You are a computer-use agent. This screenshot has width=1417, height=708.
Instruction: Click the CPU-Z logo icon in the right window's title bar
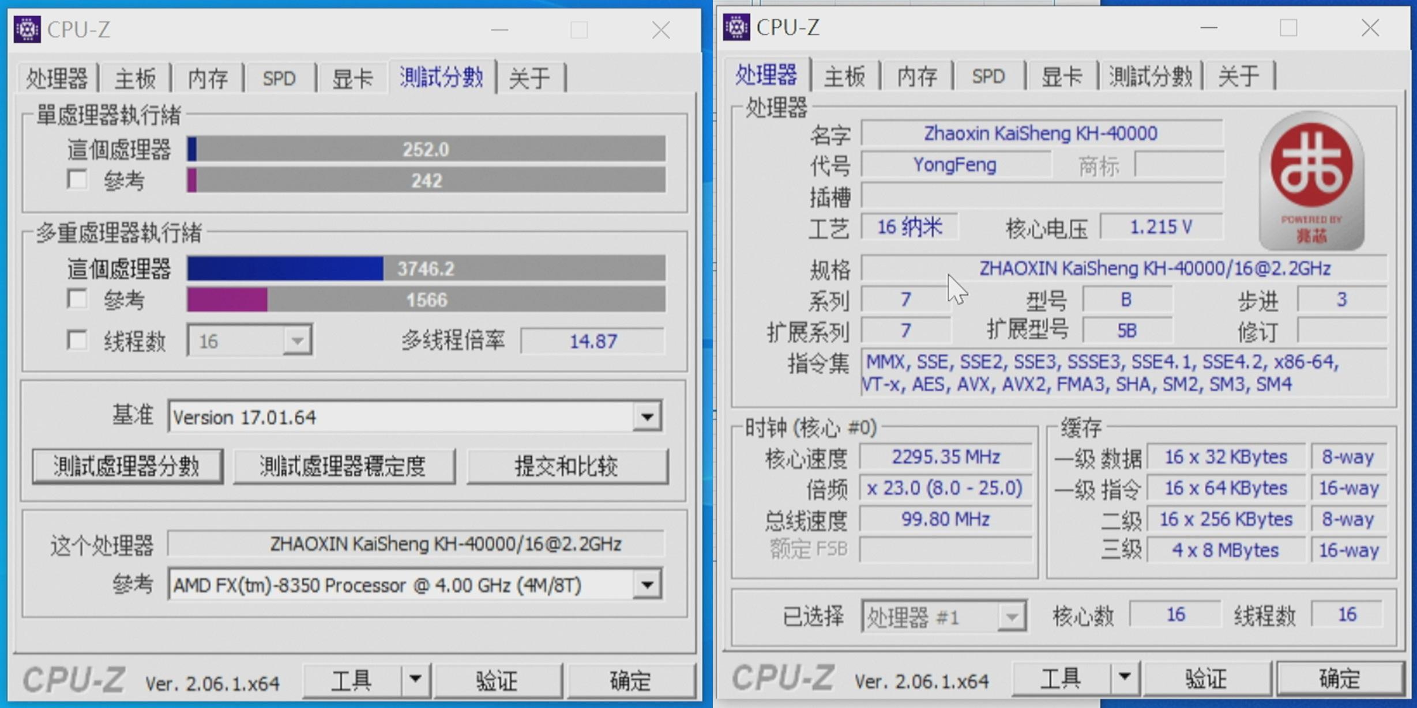coord(738,26)
